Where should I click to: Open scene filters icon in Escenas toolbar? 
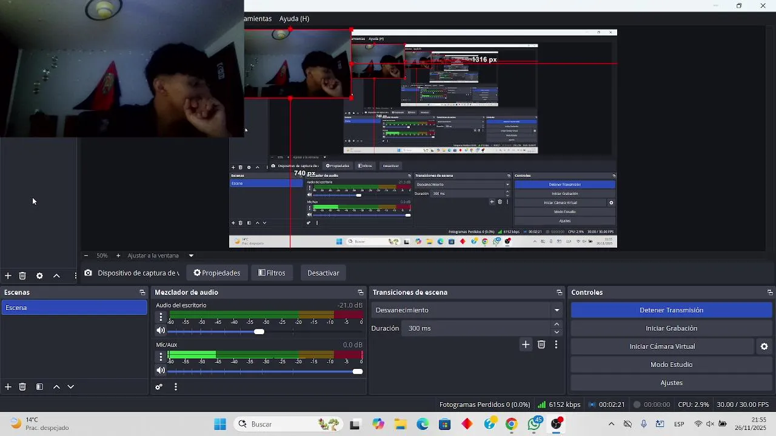pyautogui.click(x=39, y=386)
